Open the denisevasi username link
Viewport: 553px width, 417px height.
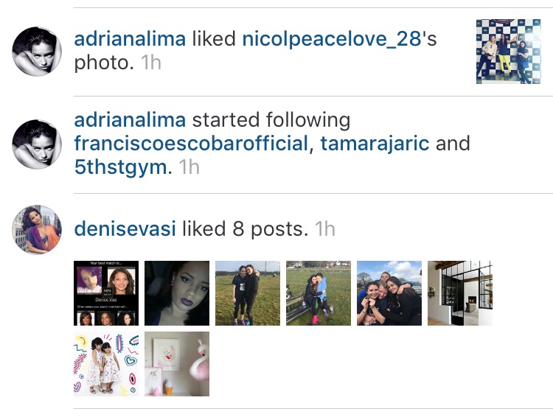click(x=125, y=229)
